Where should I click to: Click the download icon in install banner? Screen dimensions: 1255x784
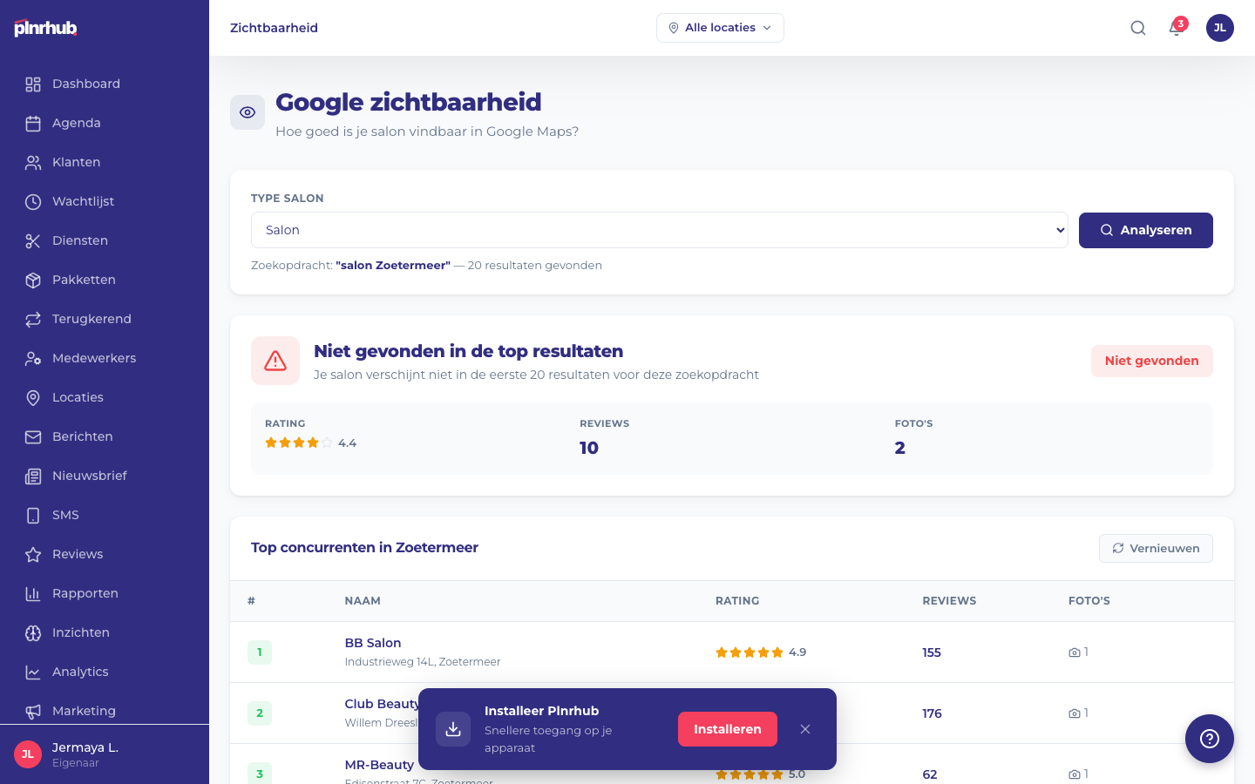click(453, 729)
